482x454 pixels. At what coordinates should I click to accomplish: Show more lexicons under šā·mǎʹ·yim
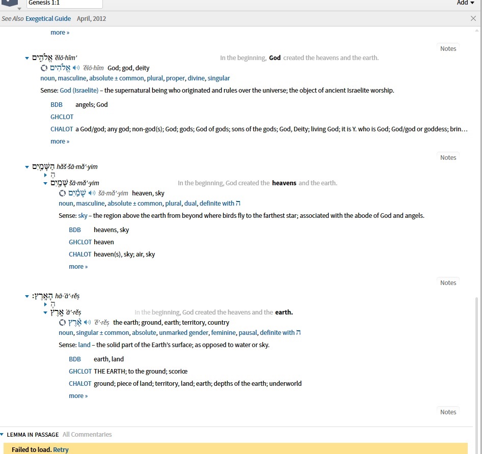pos(78,267)
